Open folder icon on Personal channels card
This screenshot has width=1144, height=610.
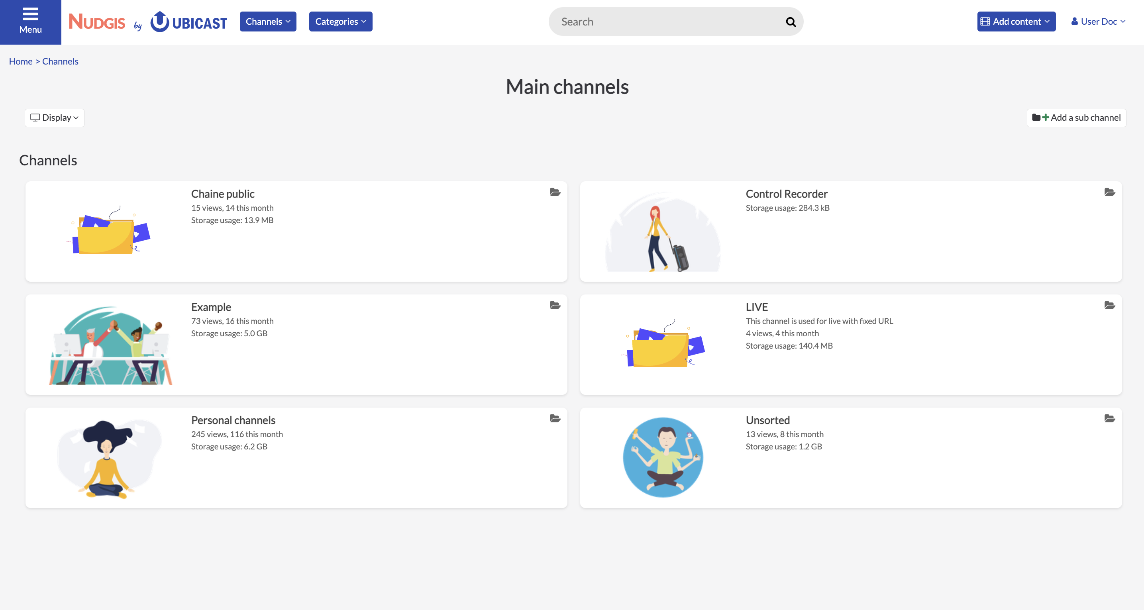click(555, 419)
